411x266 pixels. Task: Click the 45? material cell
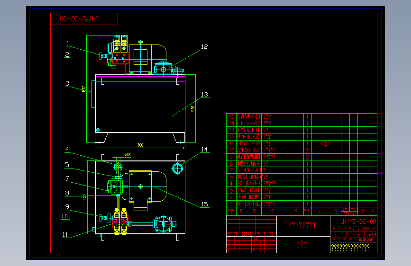pyautogui.click(x=325, y=143)
